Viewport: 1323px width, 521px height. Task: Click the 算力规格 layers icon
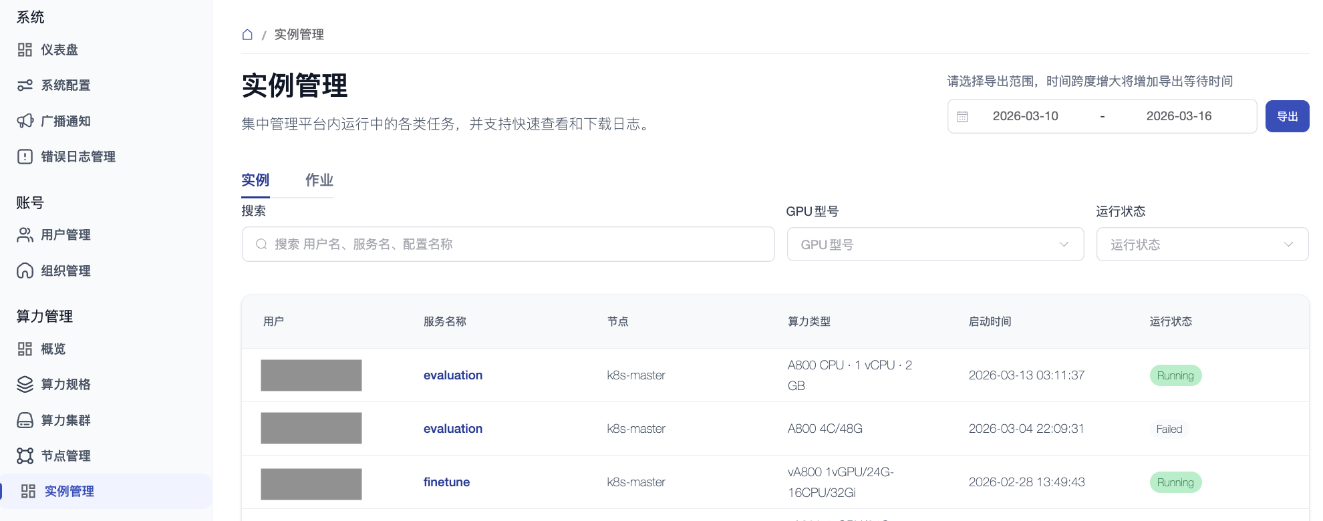pyautogui.click(x=25, y=385)
